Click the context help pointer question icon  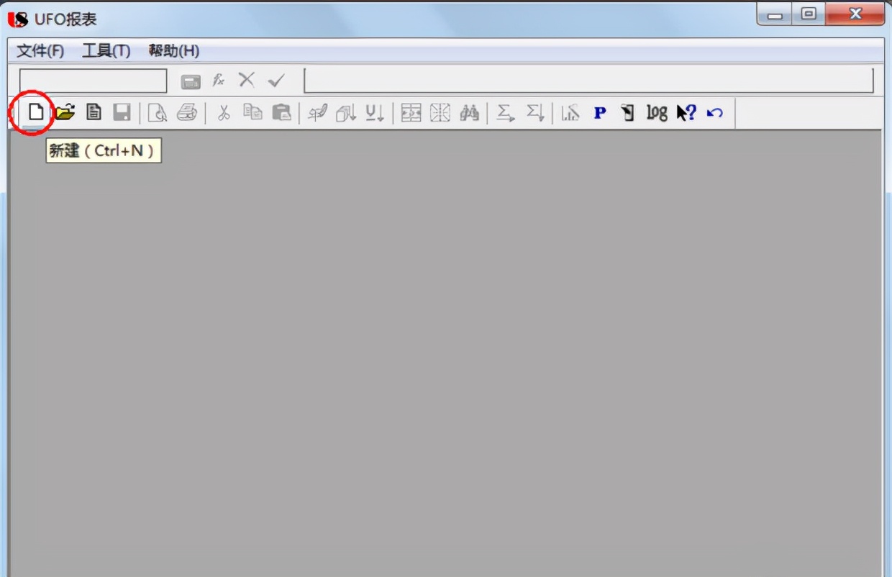pos(686,113)
